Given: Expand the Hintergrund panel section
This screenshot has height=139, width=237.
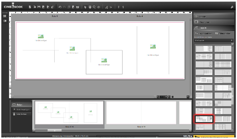Looking at the screenshot, I should [x=214, y=22].
